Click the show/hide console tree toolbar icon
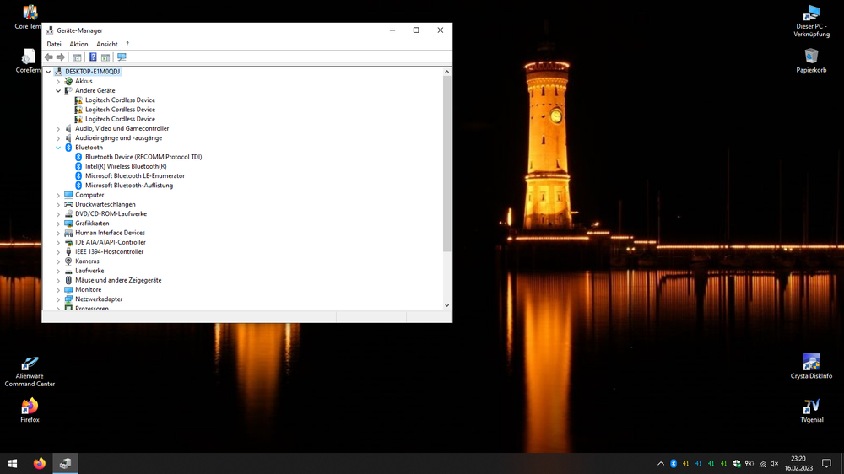This screenshot has height=474, width=844. [77, 57]
